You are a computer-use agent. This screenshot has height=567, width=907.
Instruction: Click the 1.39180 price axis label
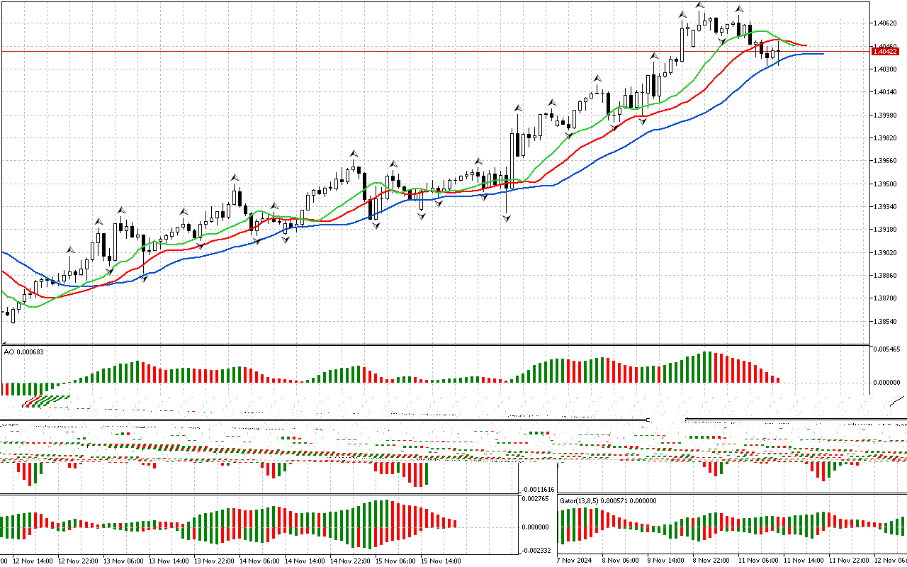tap(886, 230)
